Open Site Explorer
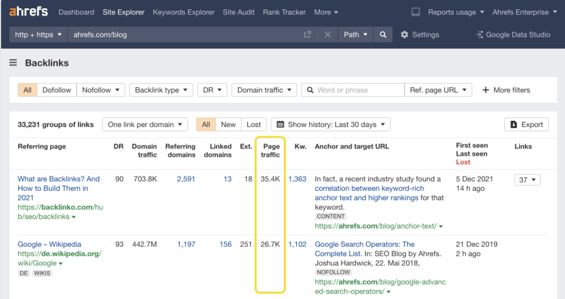 [x=124, y=12]
